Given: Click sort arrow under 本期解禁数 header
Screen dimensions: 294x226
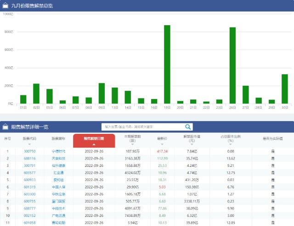Looking at the screenshot, I should point(133,144).
